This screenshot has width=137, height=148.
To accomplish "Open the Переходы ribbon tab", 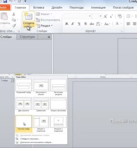I will point(76,8).
